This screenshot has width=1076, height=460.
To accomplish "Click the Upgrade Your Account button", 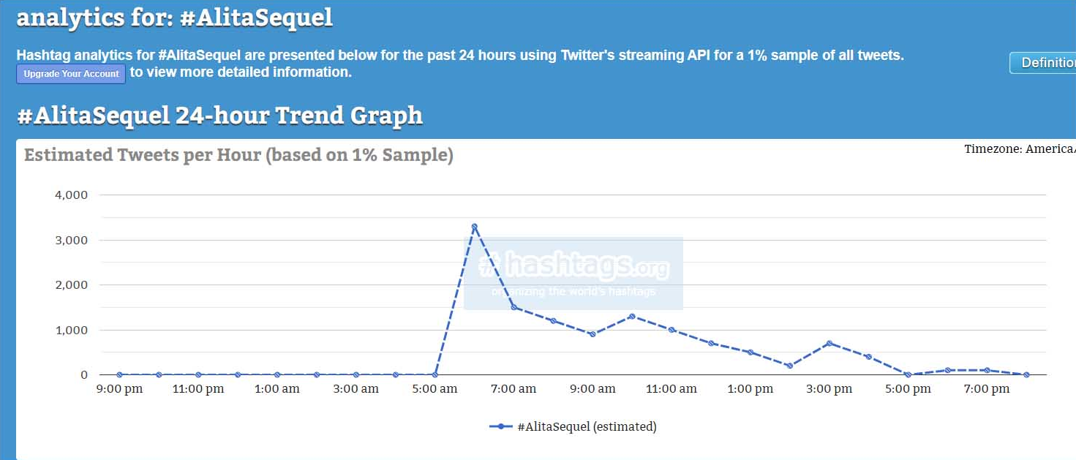I will tap(71, 74).
